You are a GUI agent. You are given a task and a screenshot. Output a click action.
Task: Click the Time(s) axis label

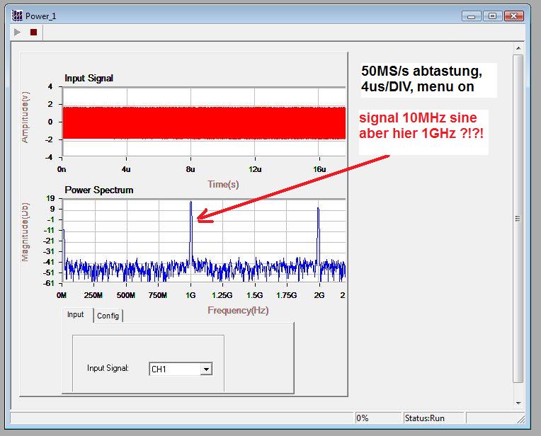(x=223, y=184)
